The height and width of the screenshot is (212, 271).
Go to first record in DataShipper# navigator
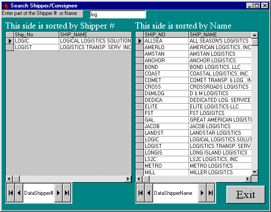tap(11, 193)
